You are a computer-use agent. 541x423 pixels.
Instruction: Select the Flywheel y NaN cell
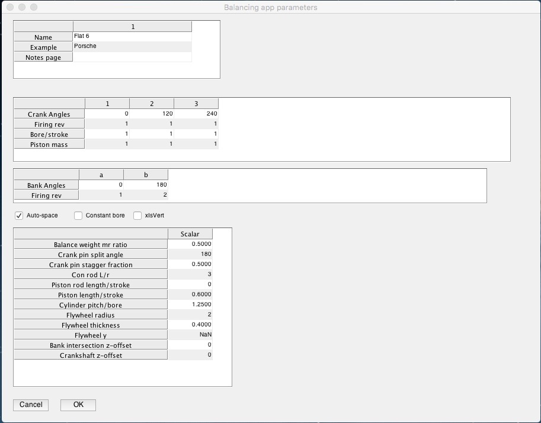190,335
